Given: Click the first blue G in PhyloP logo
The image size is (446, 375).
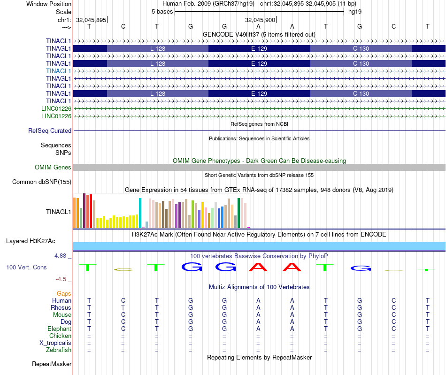Looking at the screenshot, I should pos(192,267).
